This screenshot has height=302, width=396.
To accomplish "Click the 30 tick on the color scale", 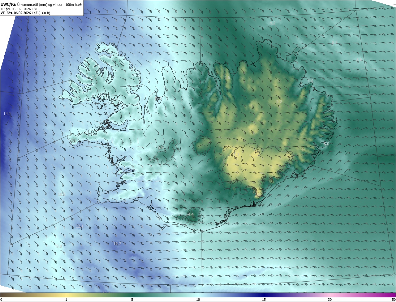I will coord(330,300).
